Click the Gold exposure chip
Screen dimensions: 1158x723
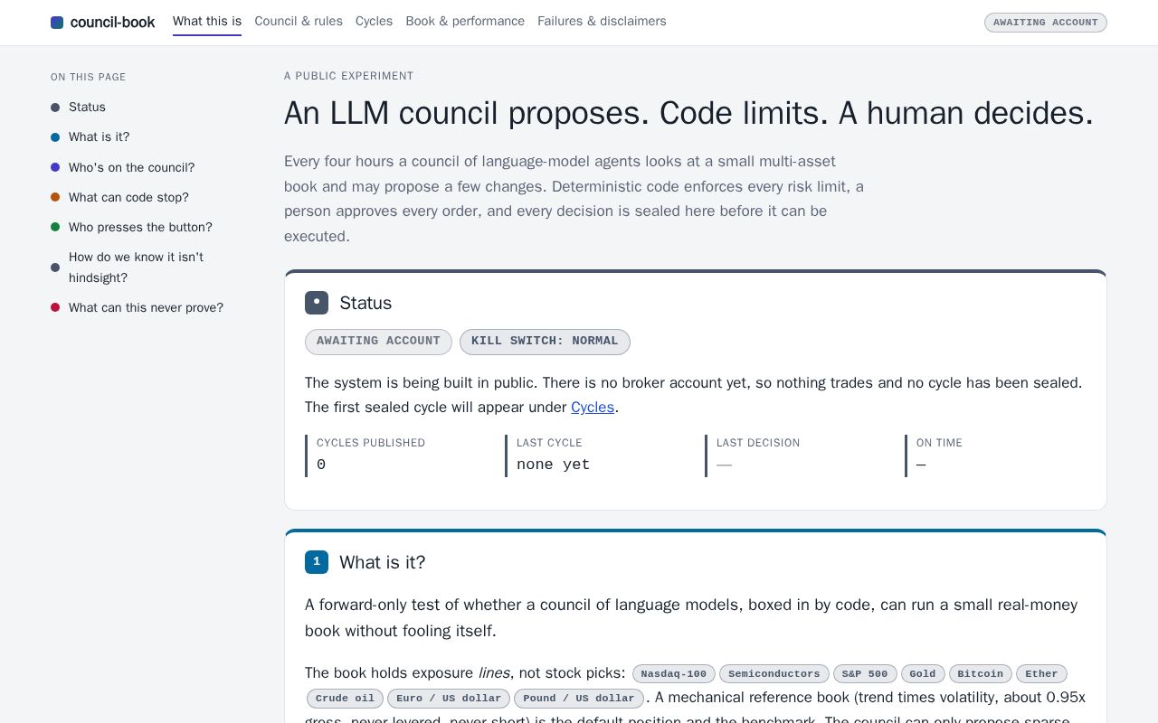click(923, 674)
